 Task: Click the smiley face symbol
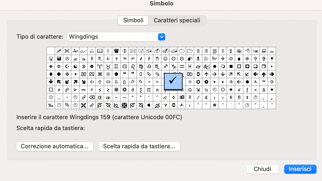165,59
